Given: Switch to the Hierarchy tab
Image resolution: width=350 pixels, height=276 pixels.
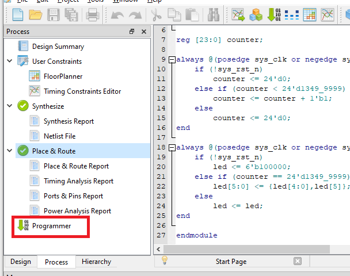Looking at the screenshot, I should point(96,262).
